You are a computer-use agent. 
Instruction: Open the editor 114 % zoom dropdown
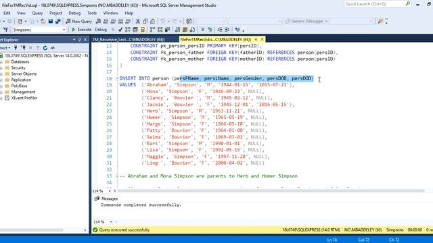pos(110,190)
